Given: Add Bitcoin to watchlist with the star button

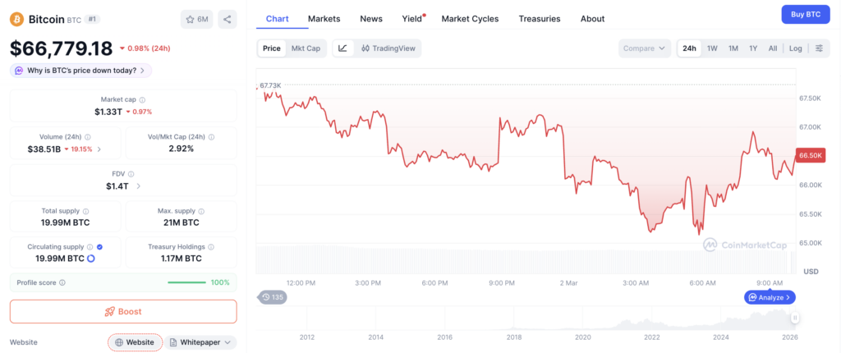Looking at the screenshot, I should 197,20.
